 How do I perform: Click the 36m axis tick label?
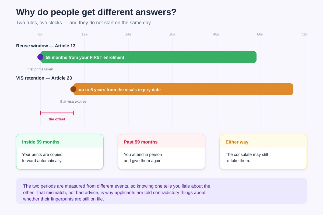point(172,34)
